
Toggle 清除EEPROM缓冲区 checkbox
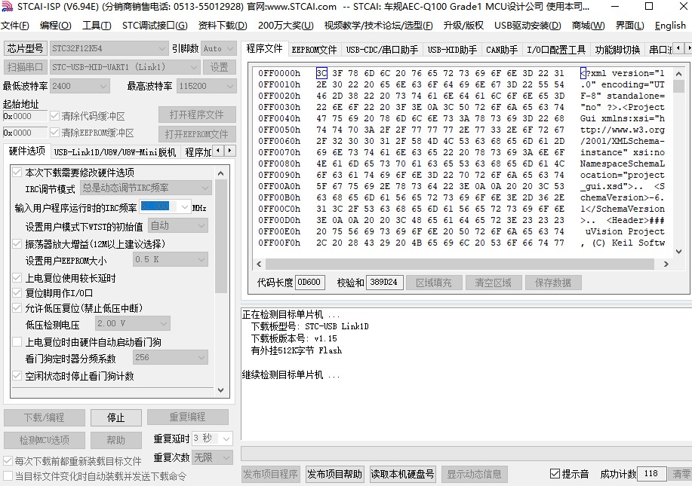pyautogui.click(x=54, y=132)
